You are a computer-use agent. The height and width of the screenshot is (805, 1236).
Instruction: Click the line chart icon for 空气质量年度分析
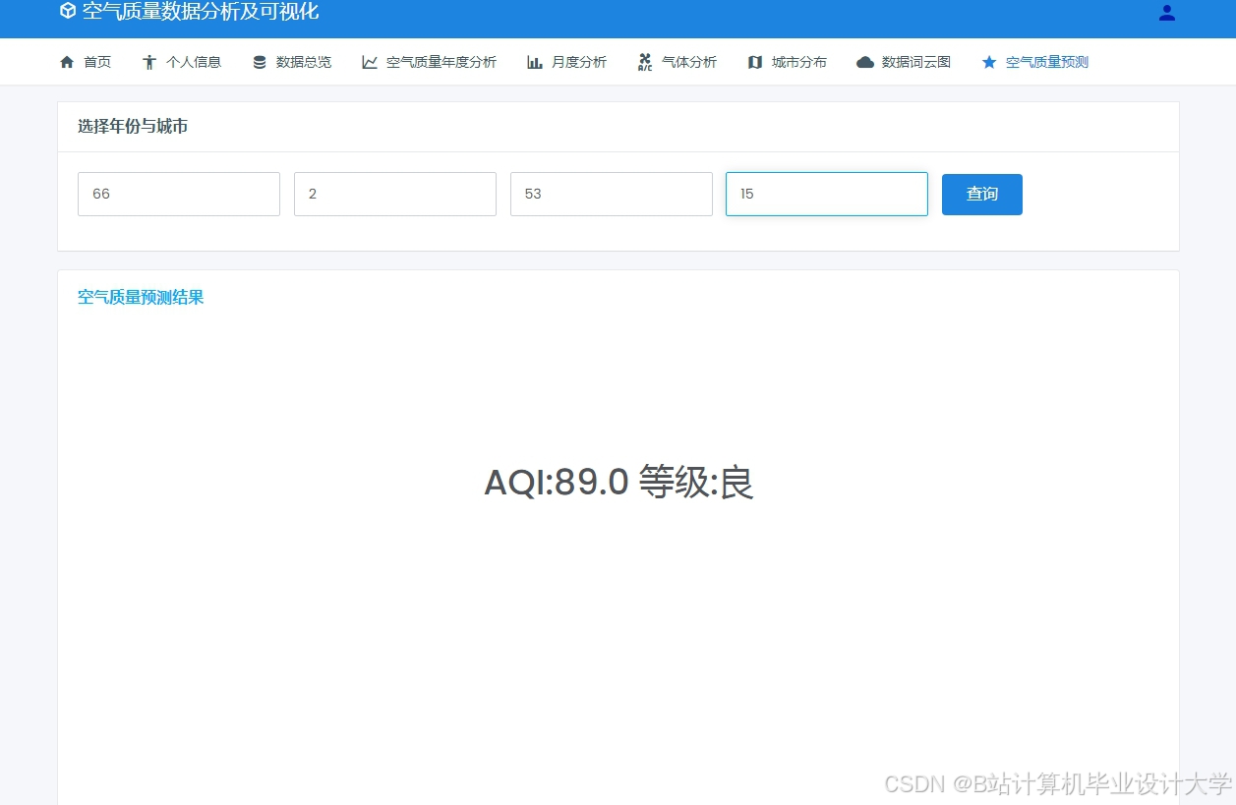[x=369, y=61]
